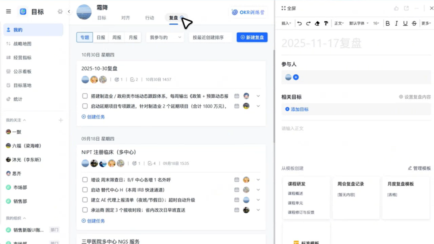Screen dimensions: 434x244
Task: Click the redo icon in editor toolbar
Action: coord(308,24)
